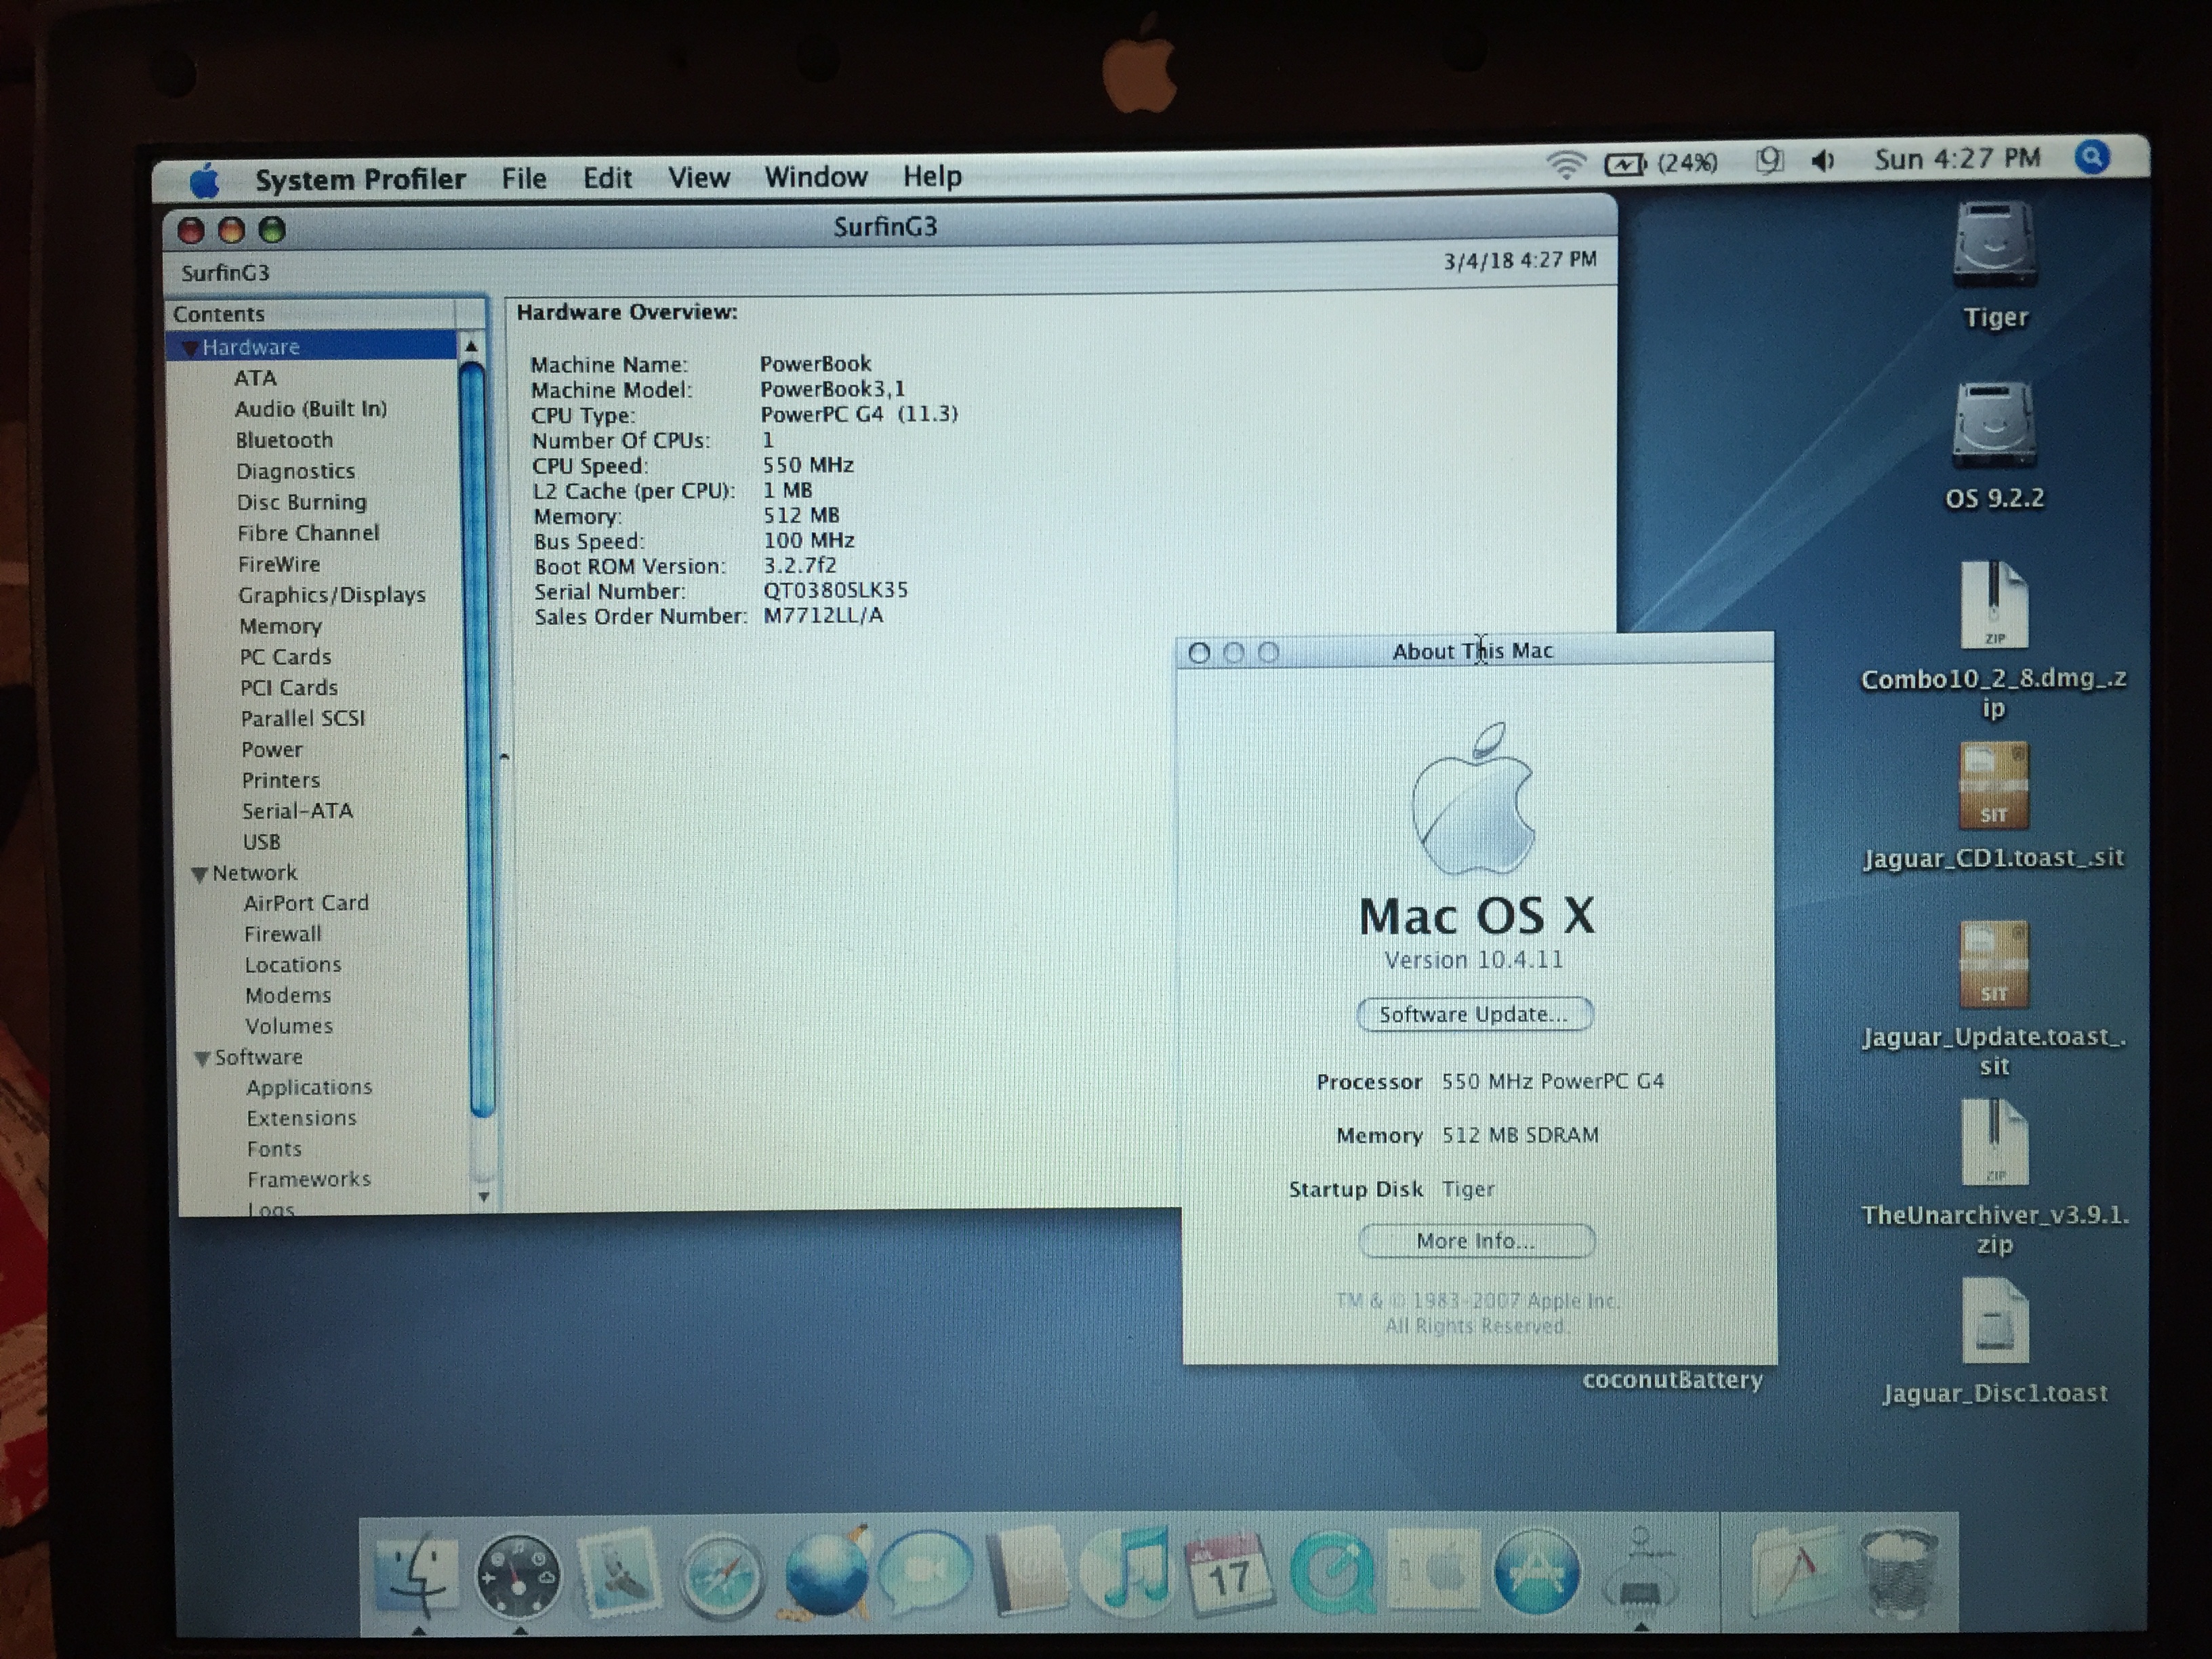Open the Dashboard icon in Dock
Image resolution: width=2212 pixels, height=1659 pixels.
(517, 1578)
